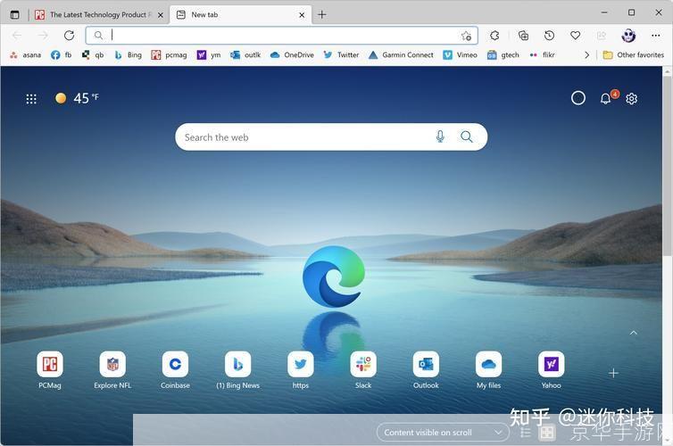Open the tab actions menu icon
This screenshot has height=446, width=673.
point(14,14)
